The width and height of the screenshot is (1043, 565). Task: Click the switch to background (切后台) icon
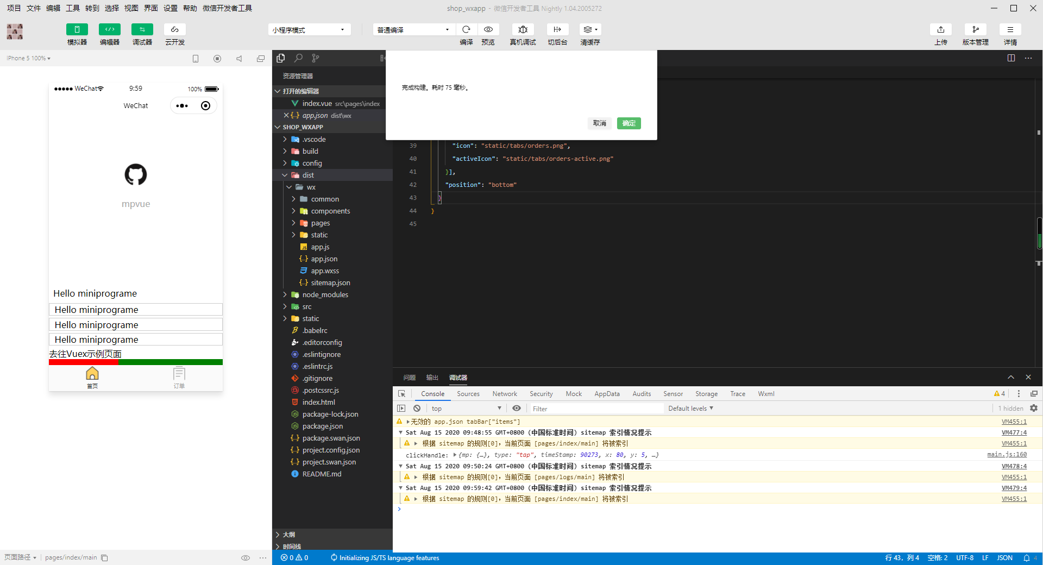[x=557, y=29]
